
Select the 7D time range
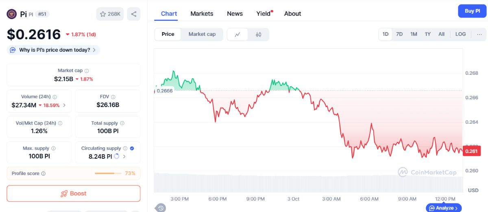pos(399,34)
